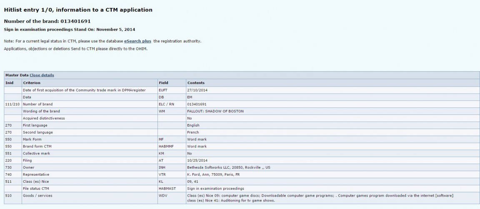Select the HABMMF field code cell
Viewport: 480px width, 209px height.
pyautogui.click(x=167, y=146)
